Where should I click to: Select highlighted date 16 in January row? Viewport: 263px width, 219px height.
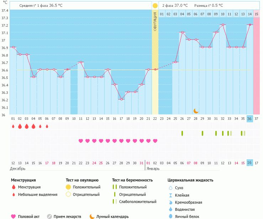(250, 163)
